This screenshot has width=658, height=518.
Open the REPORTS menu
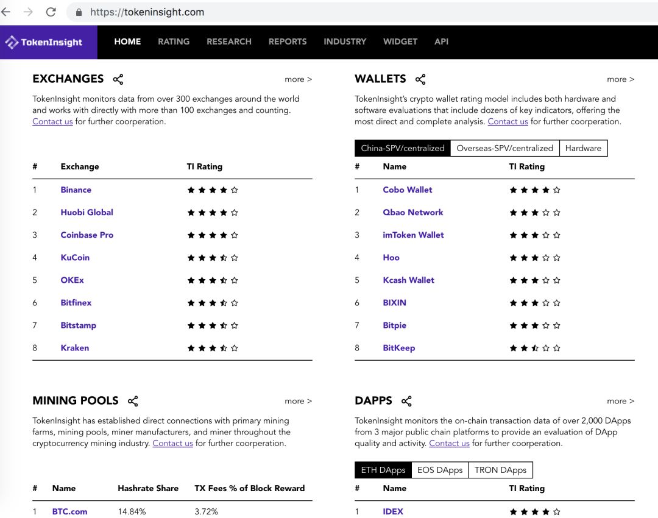pos(288,41)
